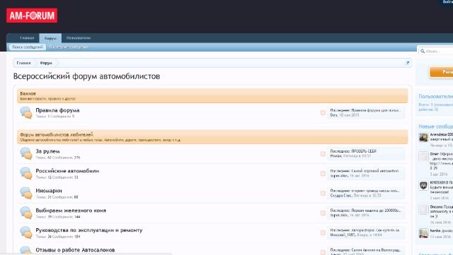Select the chat bubble icon beside За рулем

click(26, 153)
